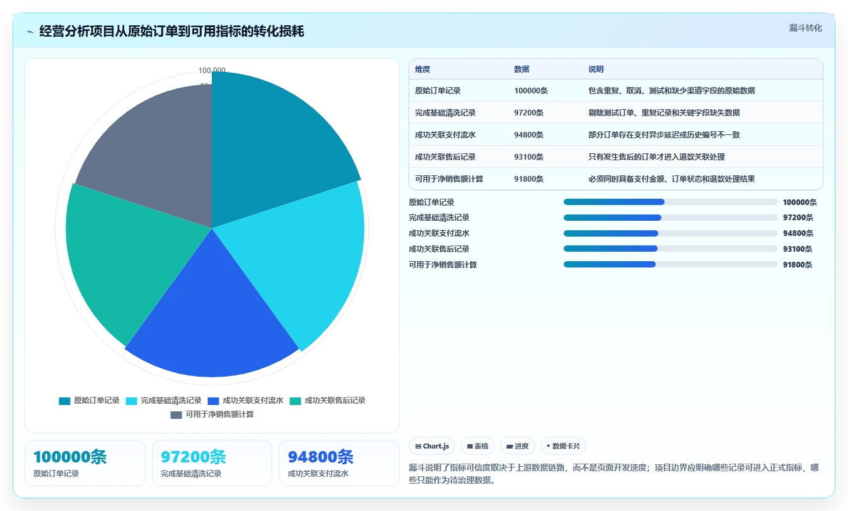Toggle 完成基础清洗记录 legend entry in chart
This screenshot has height=511, width=848.
[163, 401]
